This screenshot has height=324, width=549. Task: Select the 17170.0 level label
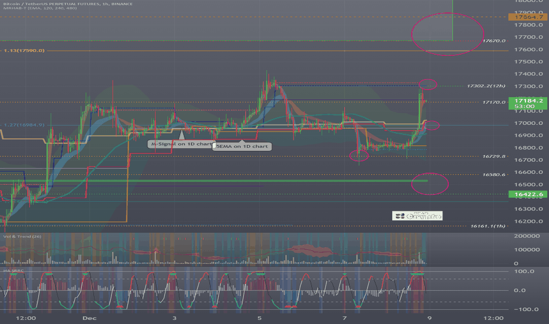click(x=494, y=103)
